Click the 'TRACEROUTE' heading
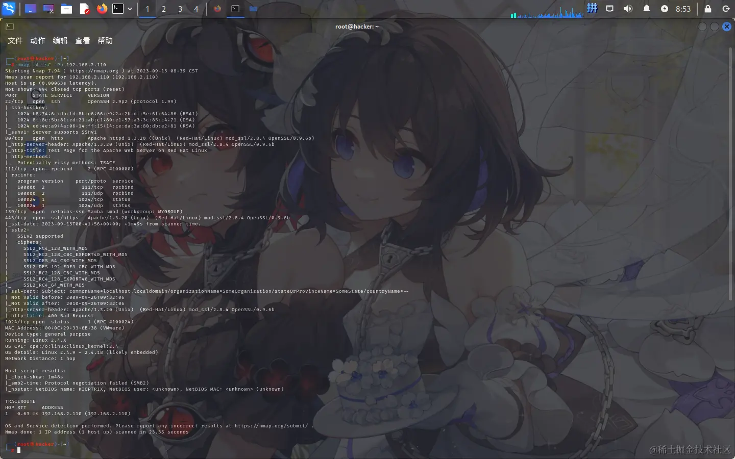The height and width of the screenshot is (459, 735). pos(20,401)
